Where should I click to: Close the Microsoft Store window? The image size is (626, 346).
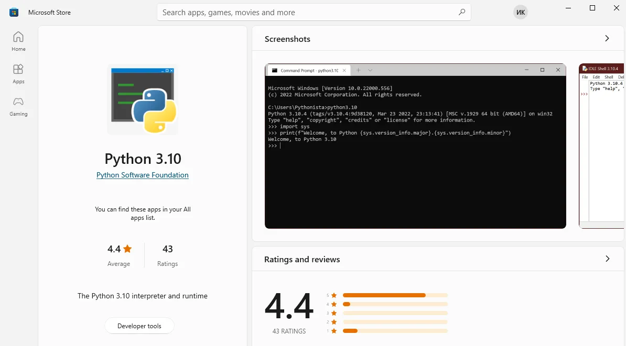[617, 8]
